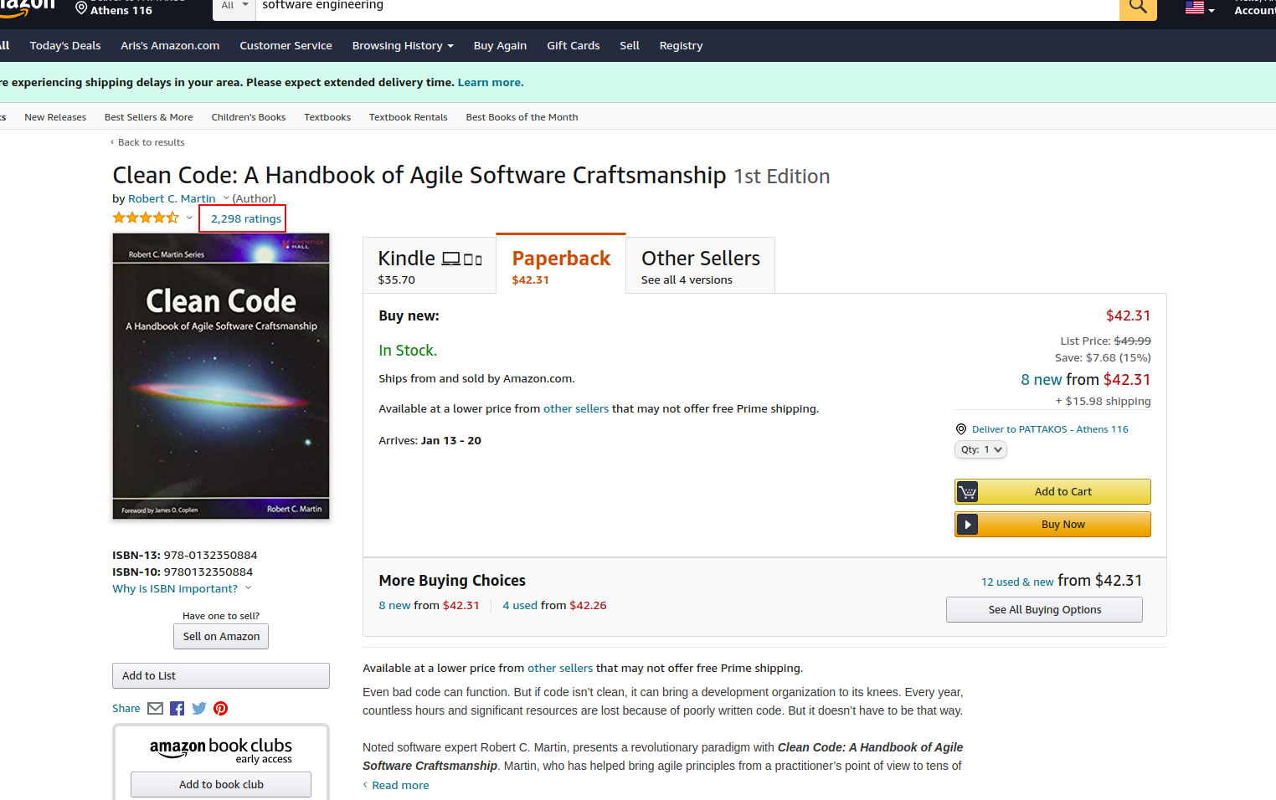The image size is (1276, 800).
Task: Click the search magnifier icon
Action: point(1138,7)
